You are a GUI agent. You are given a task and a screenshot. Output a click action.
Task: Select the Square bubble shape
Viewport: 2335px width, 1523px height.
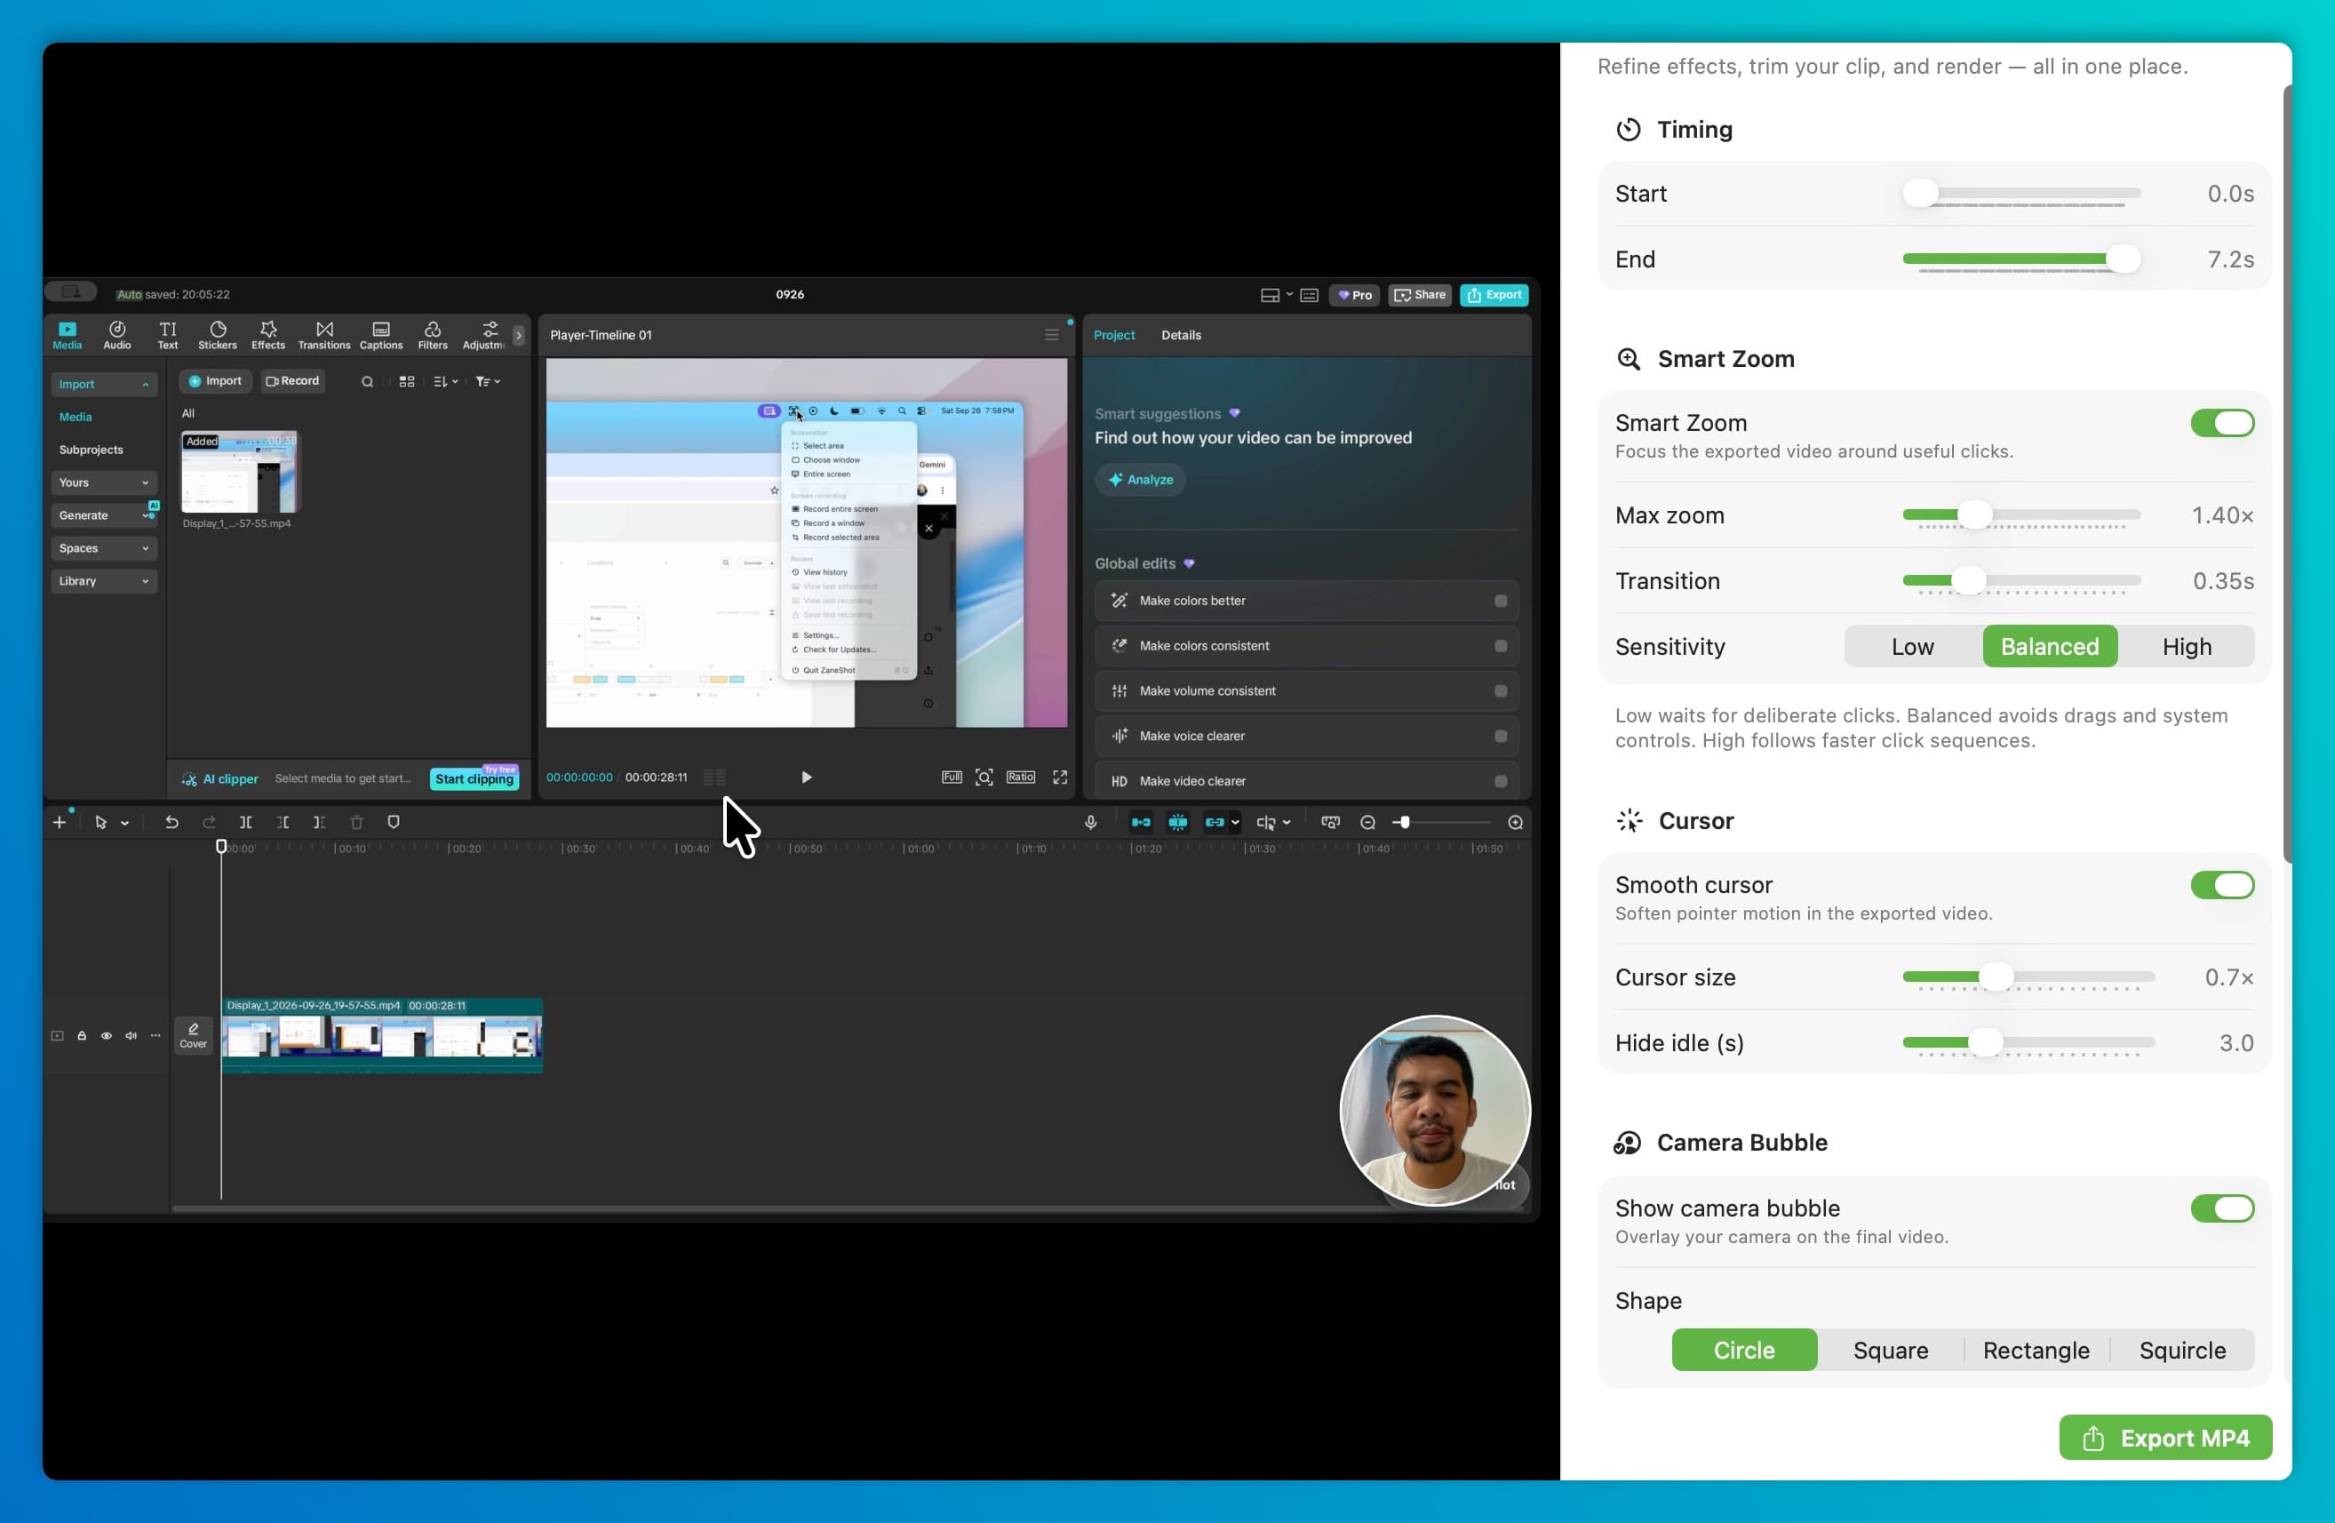[x=1890, y=1351]
